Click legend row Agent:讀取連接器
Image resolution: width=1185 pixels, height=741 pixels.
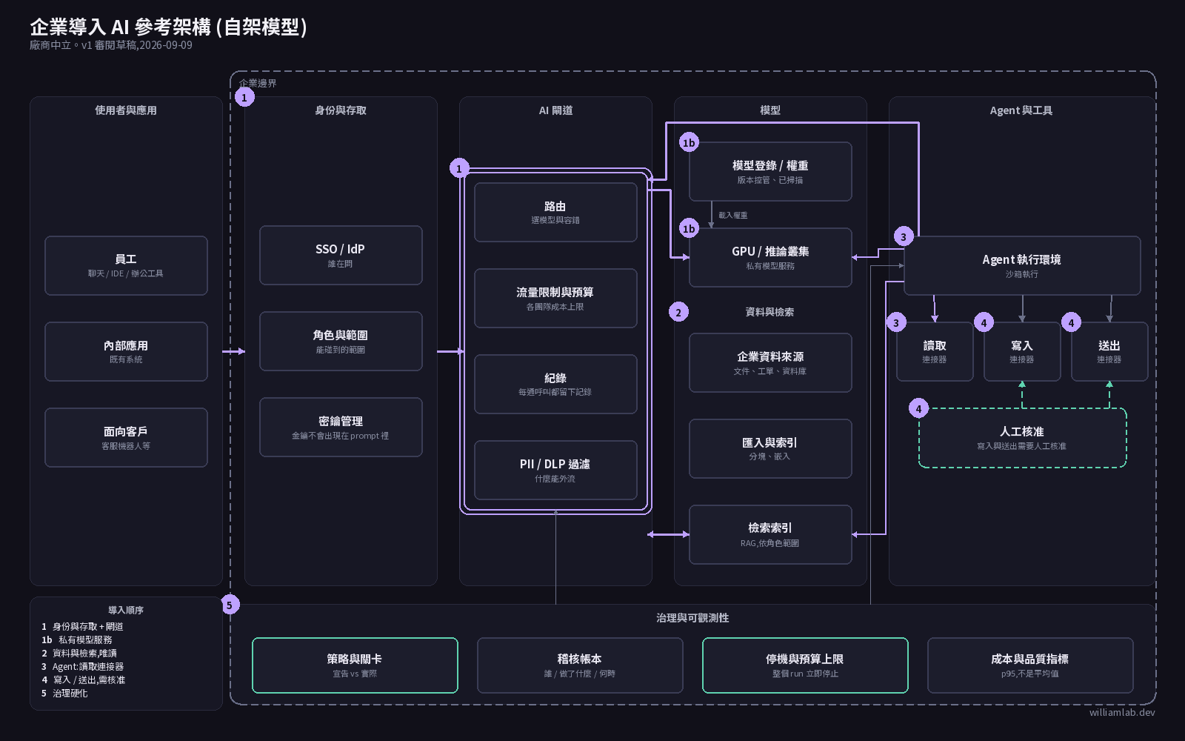(82, 666)
